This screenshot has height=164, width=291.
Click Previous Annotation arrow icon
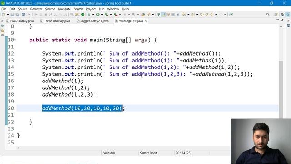coord(193,15)
